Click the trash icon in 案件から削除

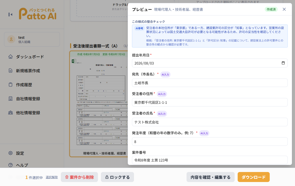67,177
